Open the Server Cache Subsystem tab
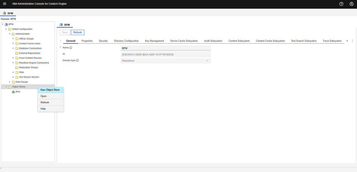Image resolution: width=357 pixels, height=172 pixels. click(184, 41)
